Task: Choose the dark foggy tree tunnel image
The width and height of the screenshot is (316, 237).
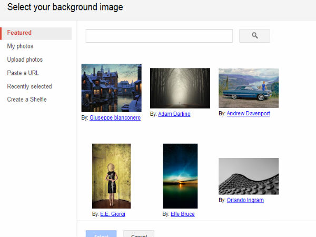Action: point(180,88)
